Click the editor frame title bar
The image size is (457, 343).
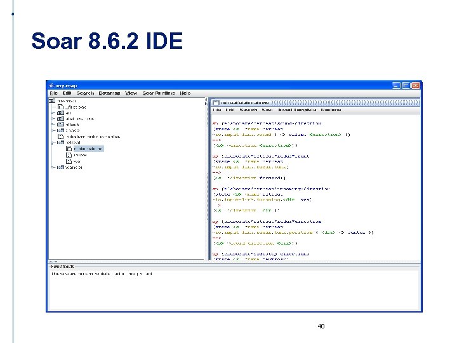315,103
